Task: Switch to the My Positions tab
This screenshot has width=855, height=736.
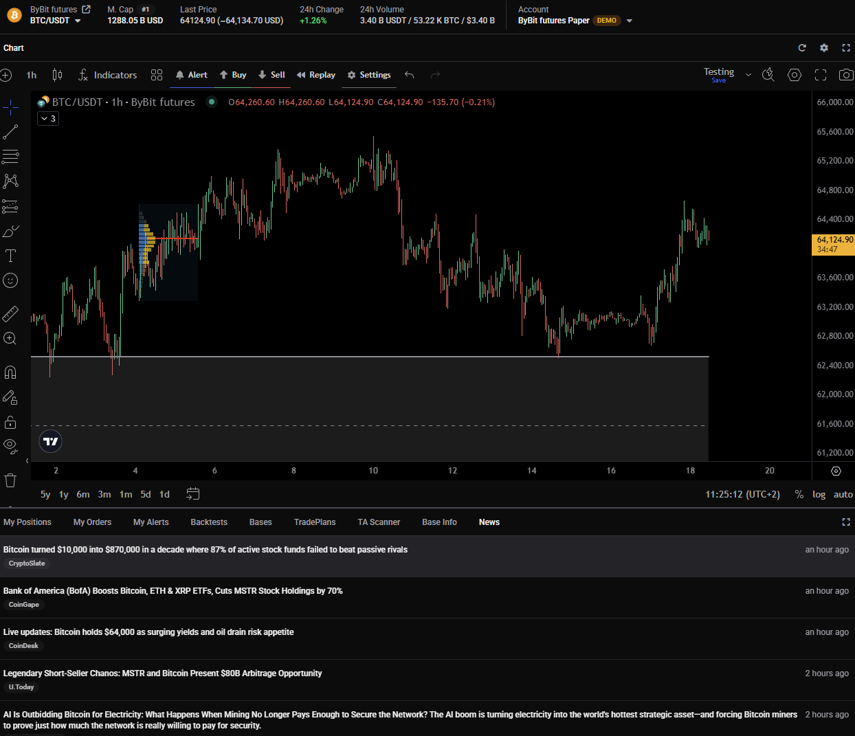Action: (x=27, y=522)
